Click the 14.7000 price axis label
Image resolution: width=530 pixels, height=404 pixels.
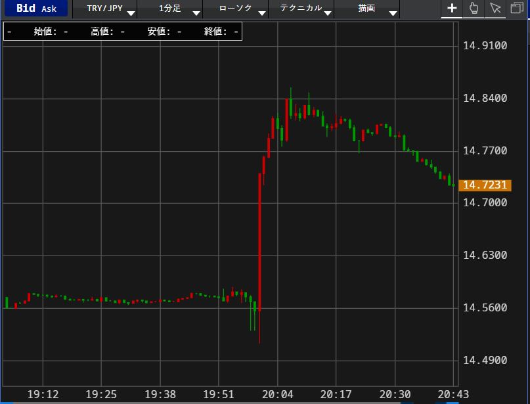click(x=485, y=203)
